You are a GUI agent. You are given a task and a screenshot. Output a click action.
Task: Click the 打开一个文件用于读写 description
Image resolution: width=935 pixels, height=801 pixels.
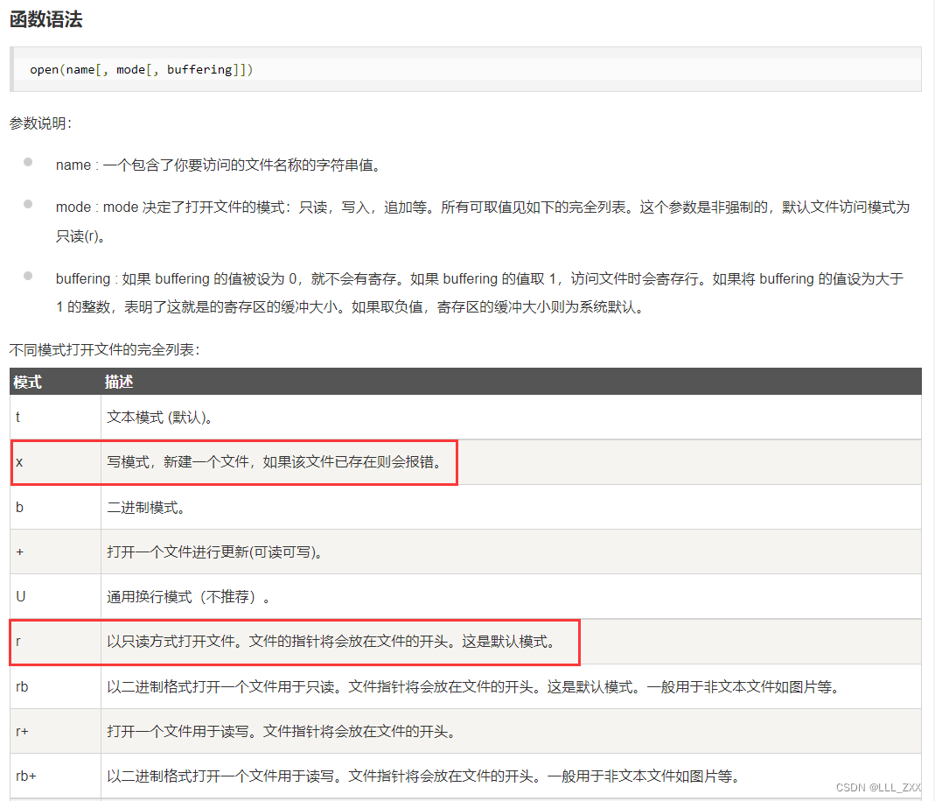click(x=281, y=732)
